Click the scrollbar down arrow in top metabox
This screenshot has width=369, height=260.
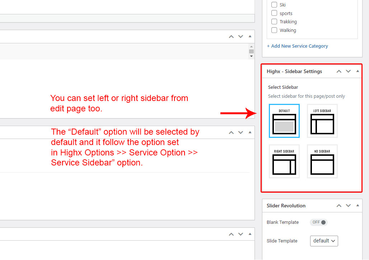251,56
